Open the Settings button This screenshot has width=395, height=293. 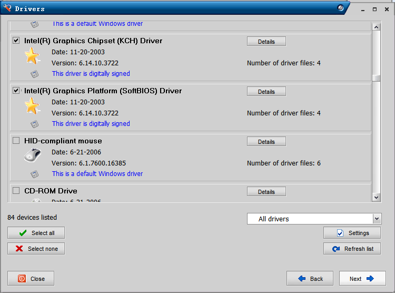(352, 233)
